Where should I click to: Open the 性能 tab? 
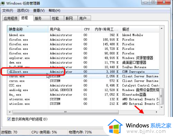[x=57, y=18]
